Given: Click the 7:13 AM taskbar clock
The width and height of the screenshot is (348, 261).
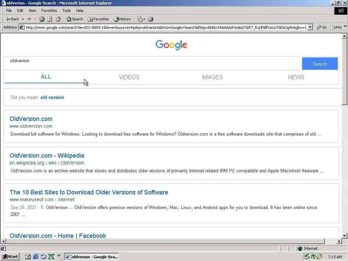Looking at the screenshot, I should (335, 257).
